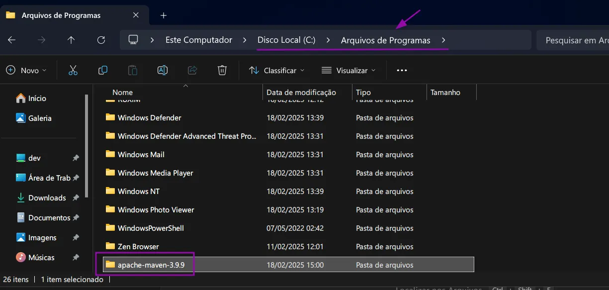
Task: Click Disco Local (C:) breadcrumb
Action: [x=286, y=40]
